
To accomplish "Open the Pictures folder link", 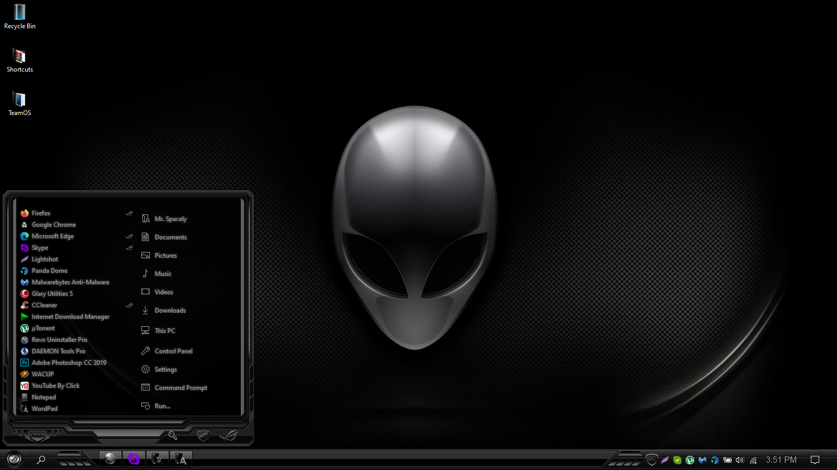I will pos(160,256).
